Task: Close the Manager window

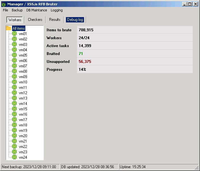Action: [x=196, y=4]
